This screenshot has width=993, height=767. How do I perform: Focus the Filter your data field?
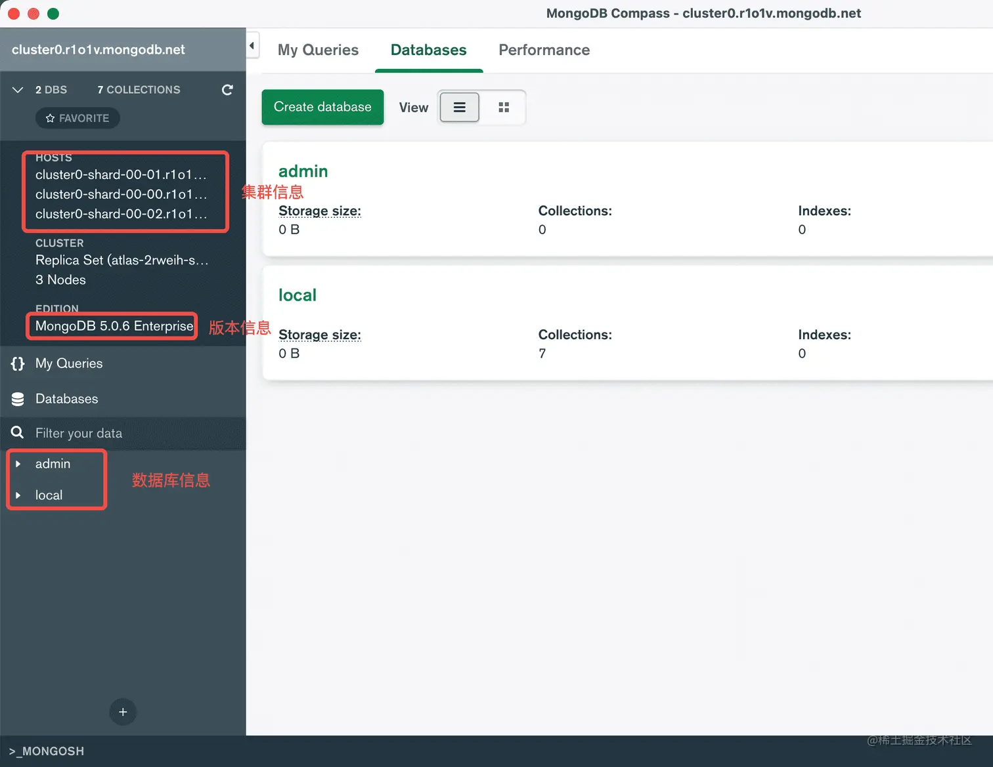click(123, 433)
